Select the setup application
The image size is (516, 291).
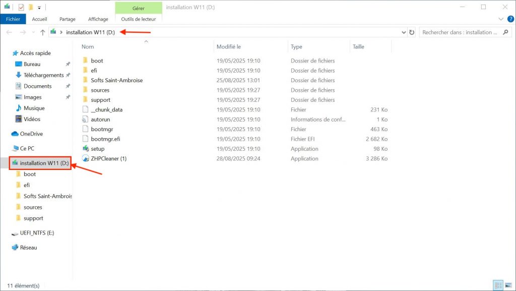point(97,149)
